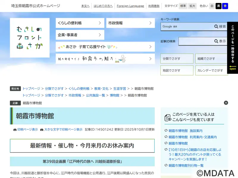Open the printer icon print page view

pyautogui.click(x=26, y=129)
